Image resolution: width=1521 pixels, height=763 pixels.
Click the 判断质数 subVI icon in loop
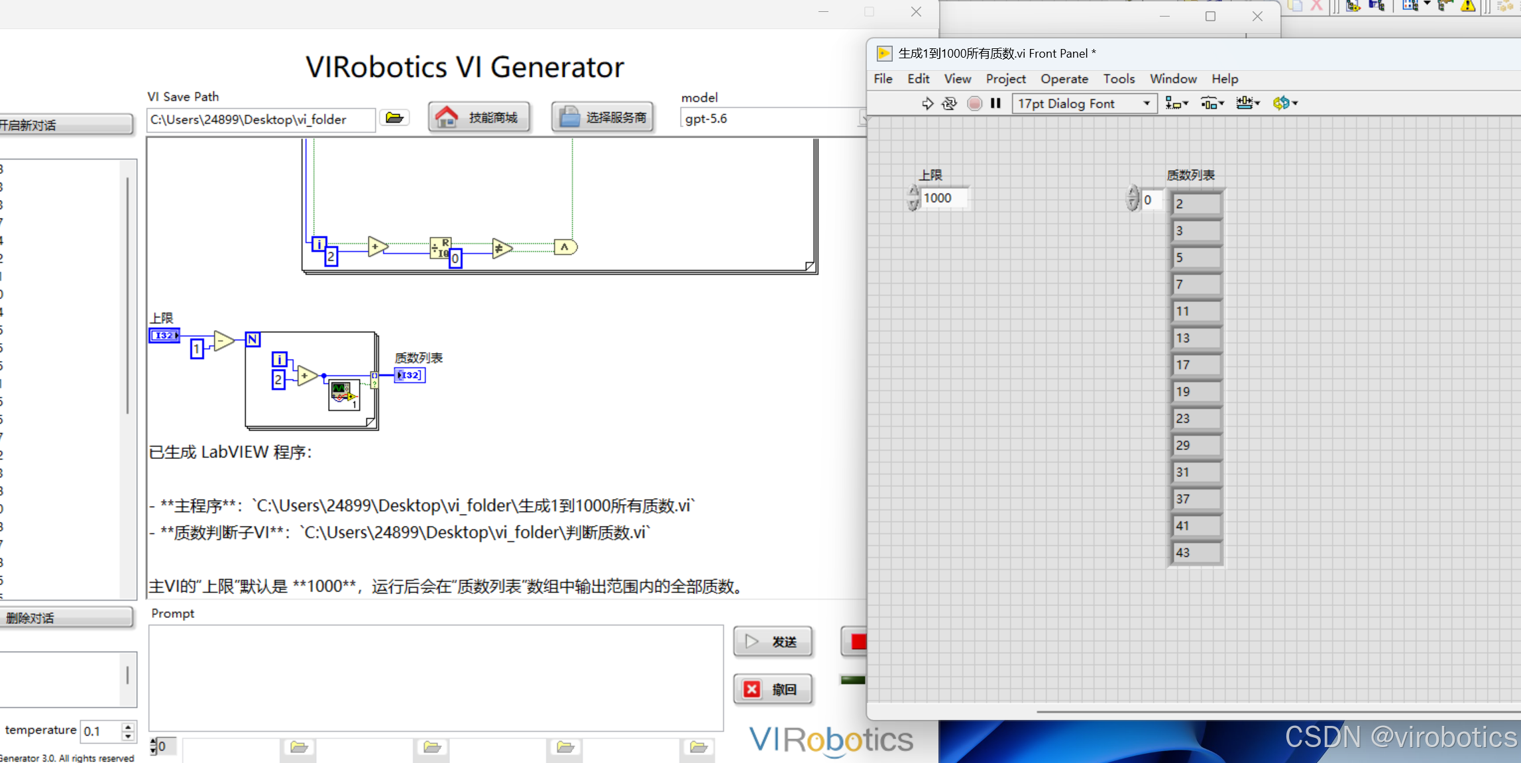(345, 395)
